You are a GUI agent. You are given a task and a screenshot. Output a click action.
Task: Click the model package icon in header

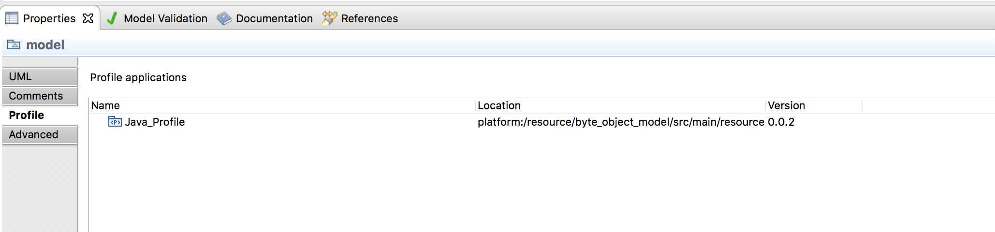[14, 45]
